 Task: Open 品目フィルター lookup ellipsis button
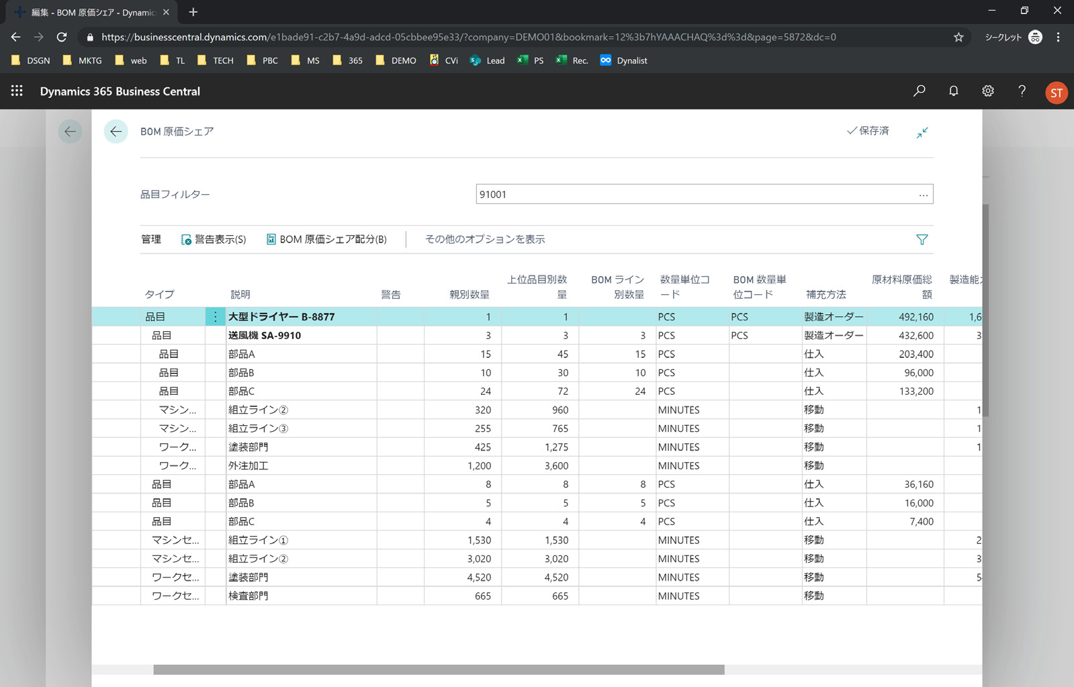click(923, 195)
